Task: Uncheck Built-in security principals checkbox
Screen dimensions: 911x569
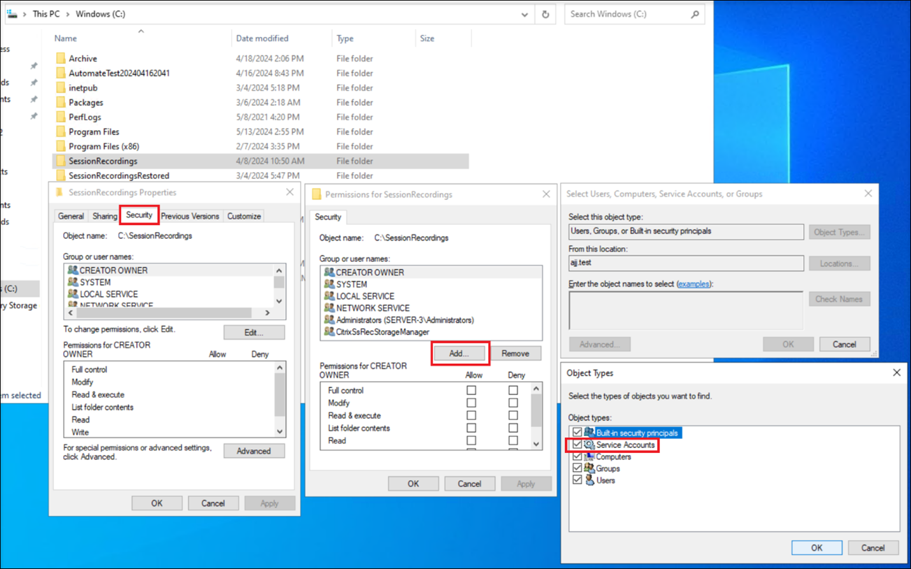Action: (x=578, y=432)
